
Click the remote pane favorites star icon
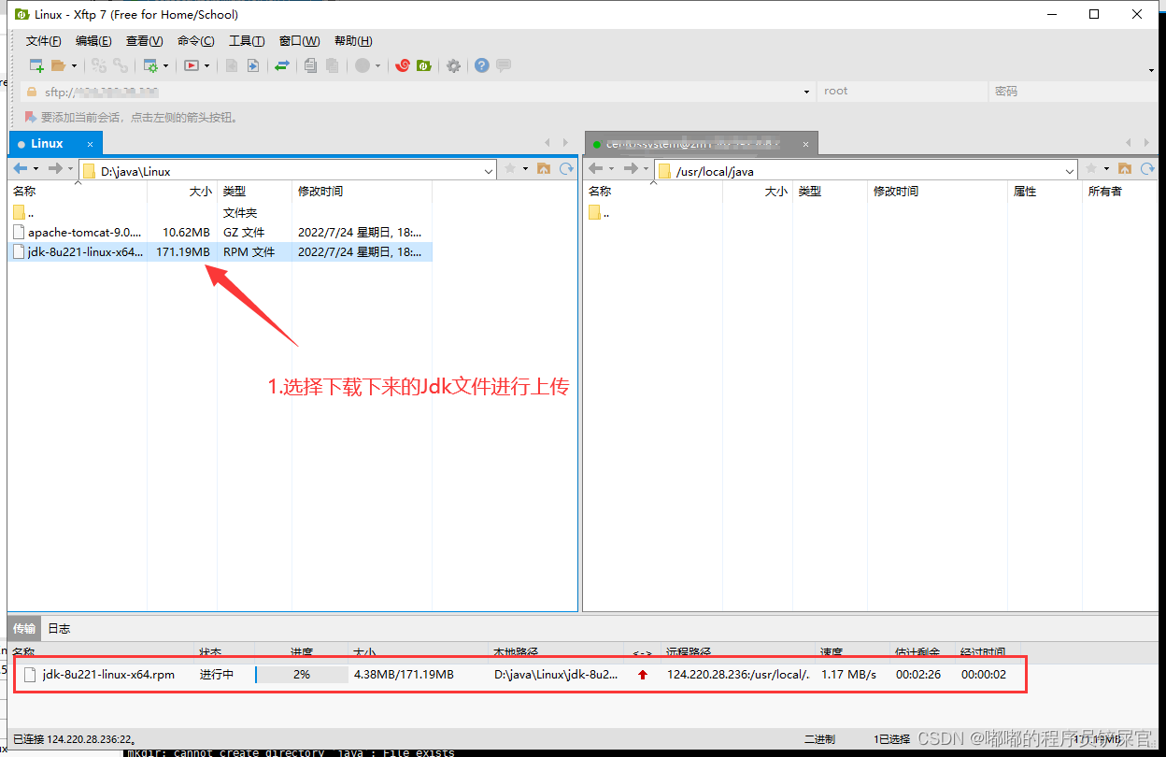click(1091, 169)
